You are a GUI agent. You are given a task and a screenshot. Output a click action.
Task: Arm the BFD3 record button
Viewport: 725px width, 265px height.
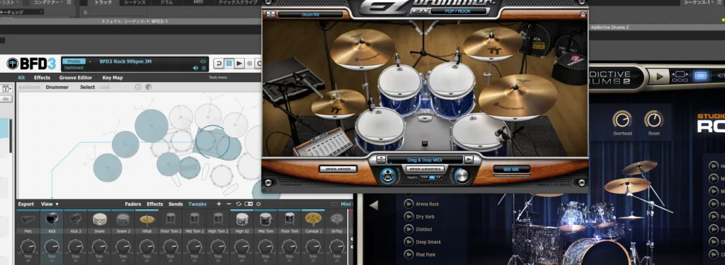tap(250, 64)
